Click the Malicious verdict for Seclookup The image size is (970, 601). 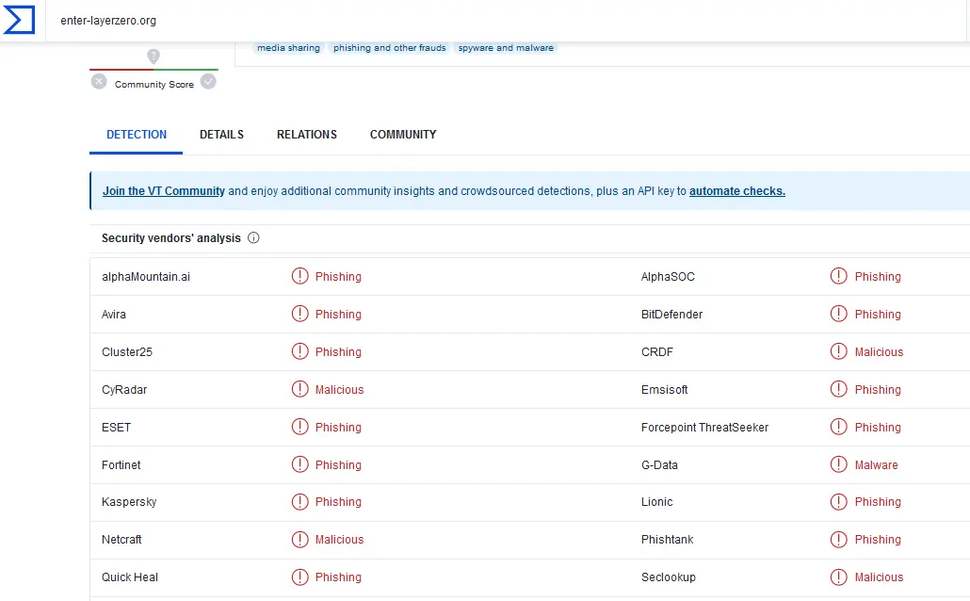[x=879, y=577]
